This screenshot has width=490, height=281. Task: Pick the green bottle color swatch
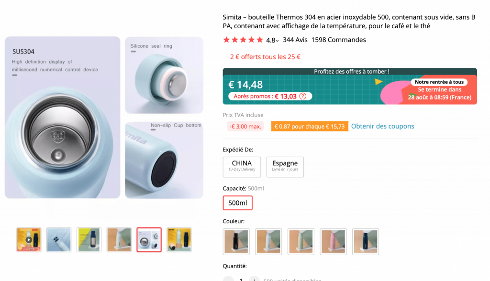[x=301, y=241]
